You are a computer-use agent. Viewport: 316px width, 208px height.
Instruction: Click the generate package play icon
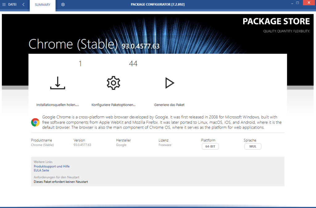169,83
